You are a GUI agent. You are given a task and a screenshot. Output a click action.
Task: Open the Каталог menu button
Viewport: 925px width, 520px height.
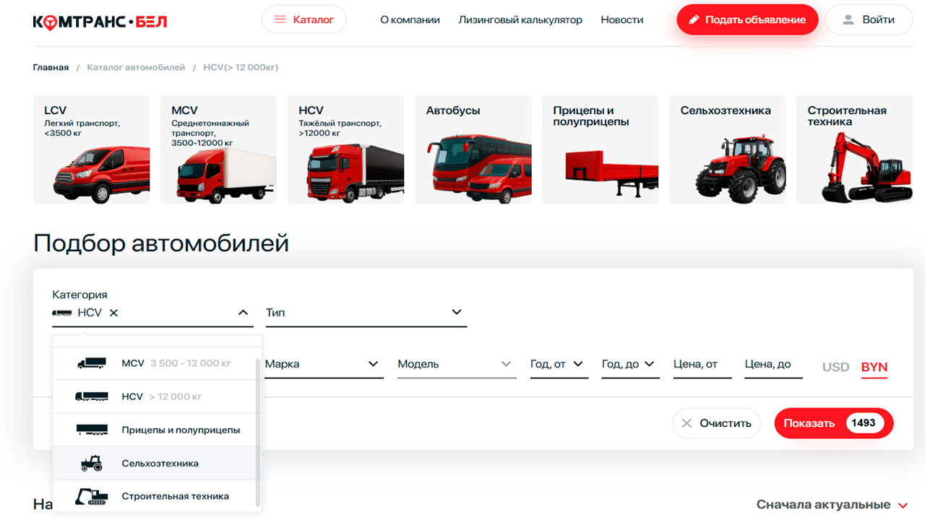point(304,20)
